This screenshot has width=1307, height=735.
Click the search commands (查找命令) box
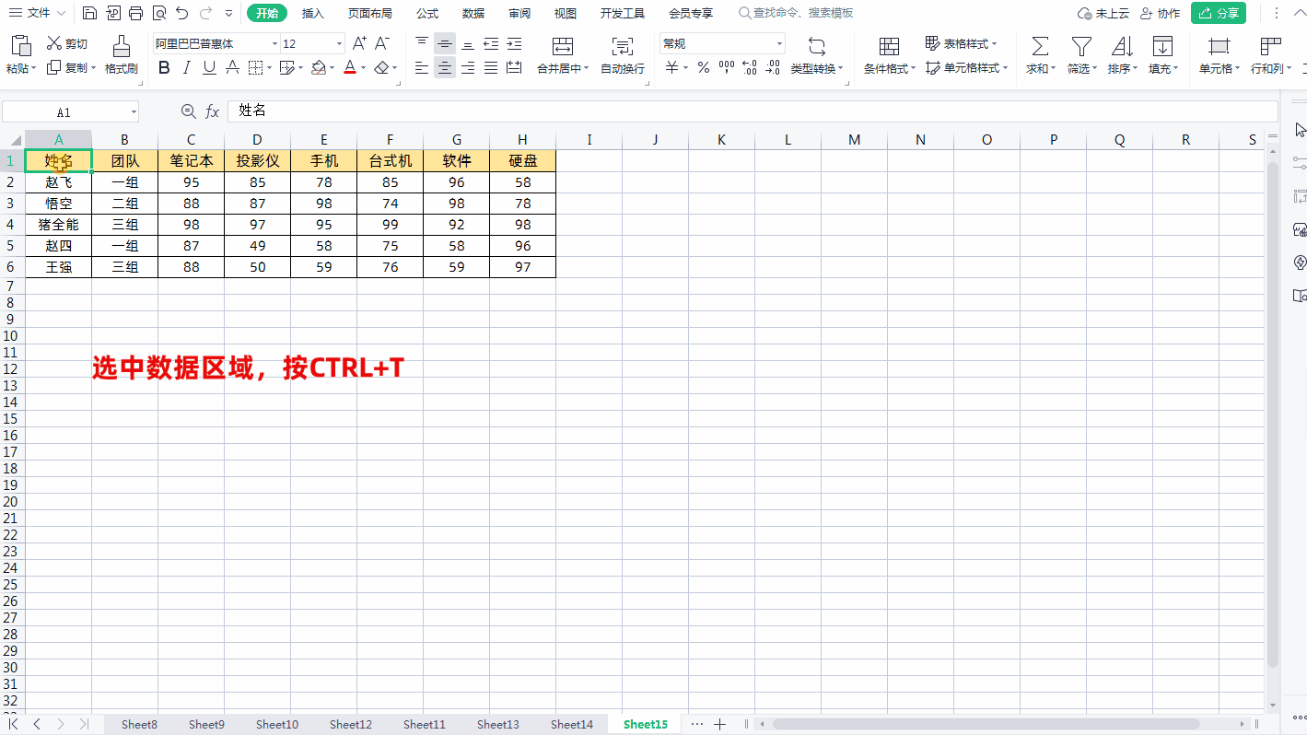pos(796,13)
